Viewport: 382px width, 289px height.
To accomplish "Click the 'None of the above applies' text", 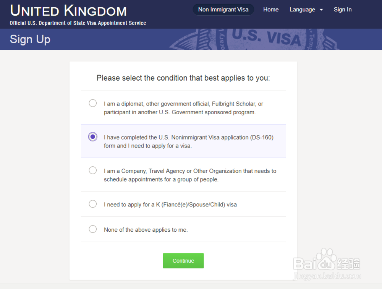I will 146,230.
